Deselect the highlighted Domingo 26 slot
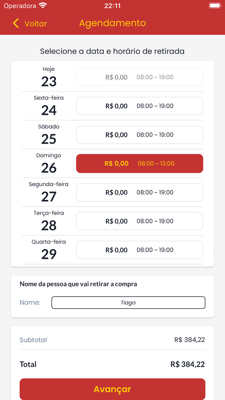 [139, 163]
